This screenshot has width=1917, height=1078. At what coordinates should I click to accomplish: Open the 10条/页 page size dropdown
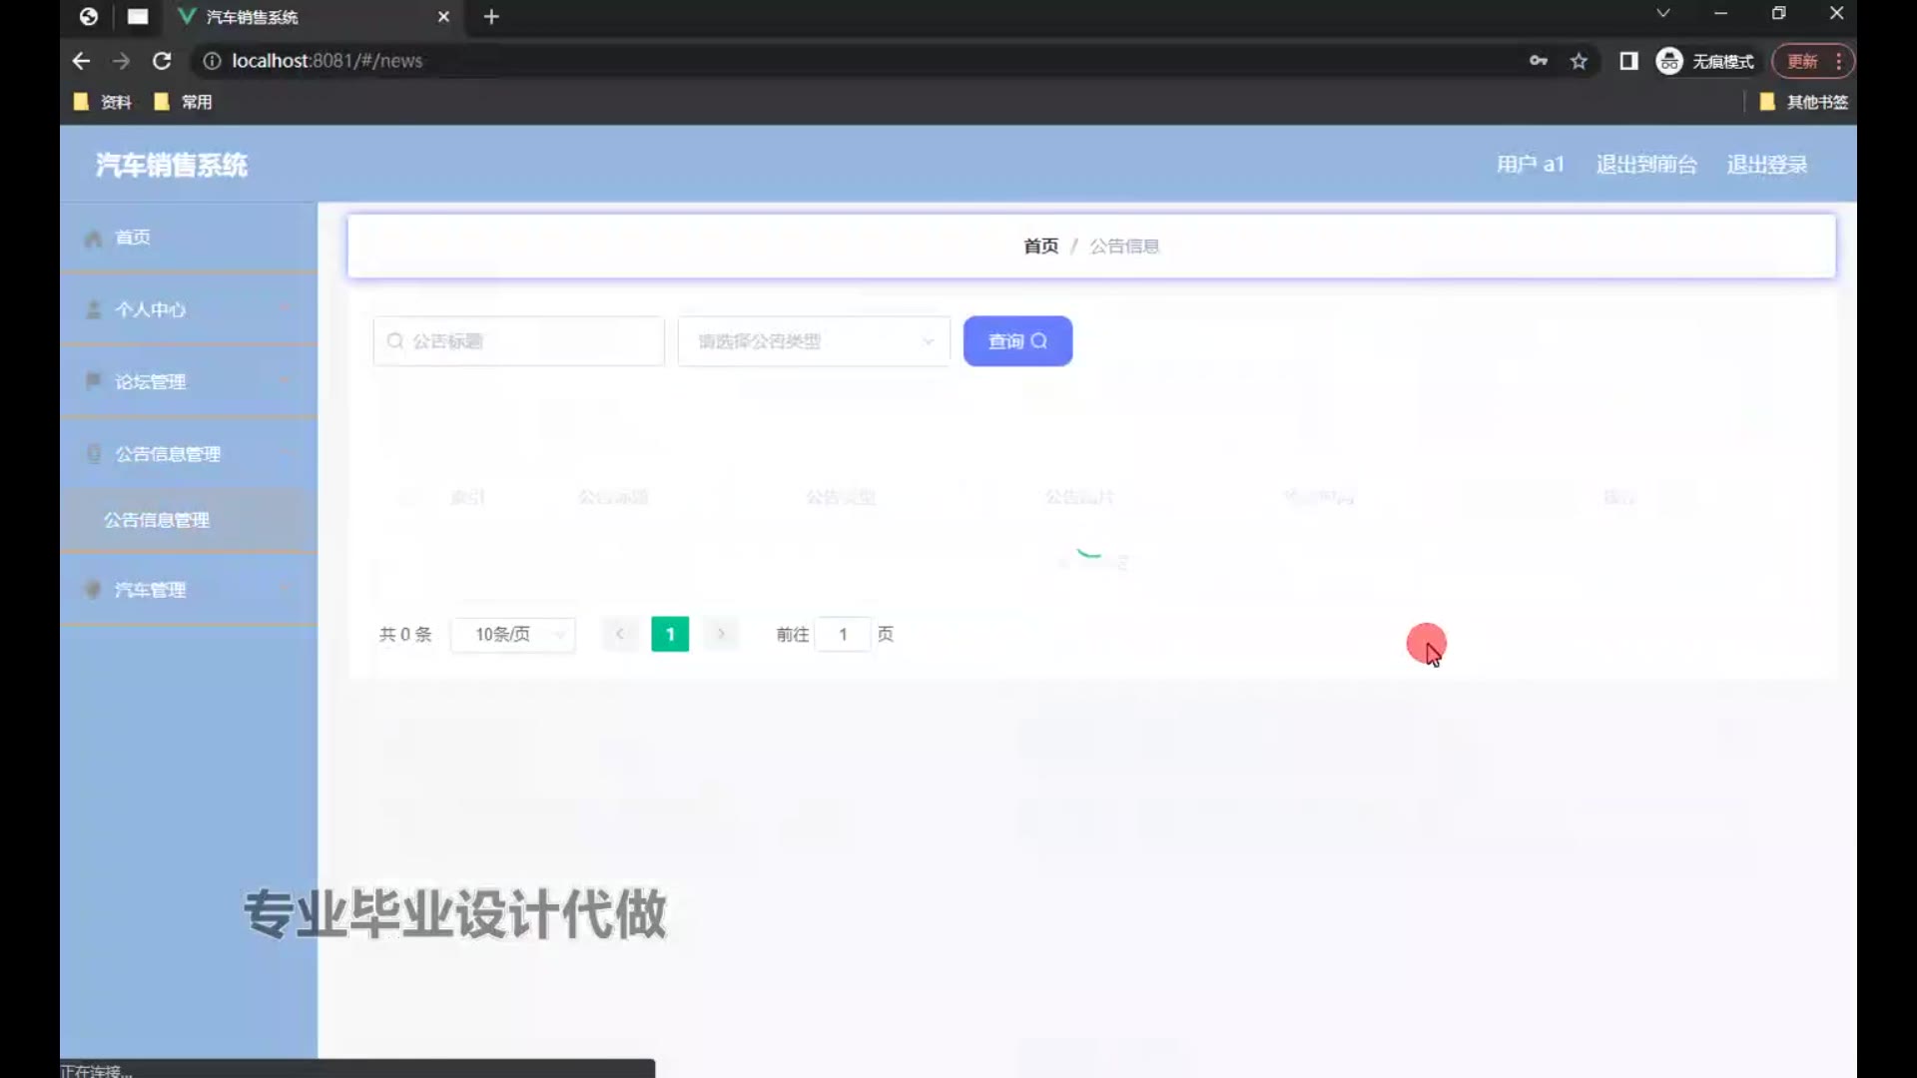click(513, 635)
